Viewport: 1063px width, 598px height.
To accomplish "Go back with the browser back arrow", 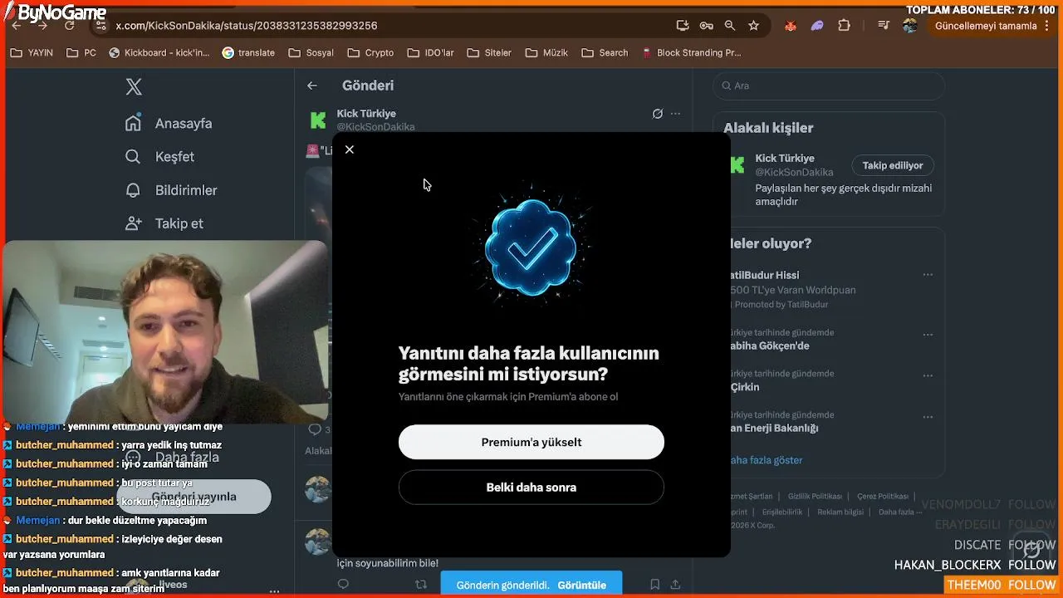I will pos(17,26).
